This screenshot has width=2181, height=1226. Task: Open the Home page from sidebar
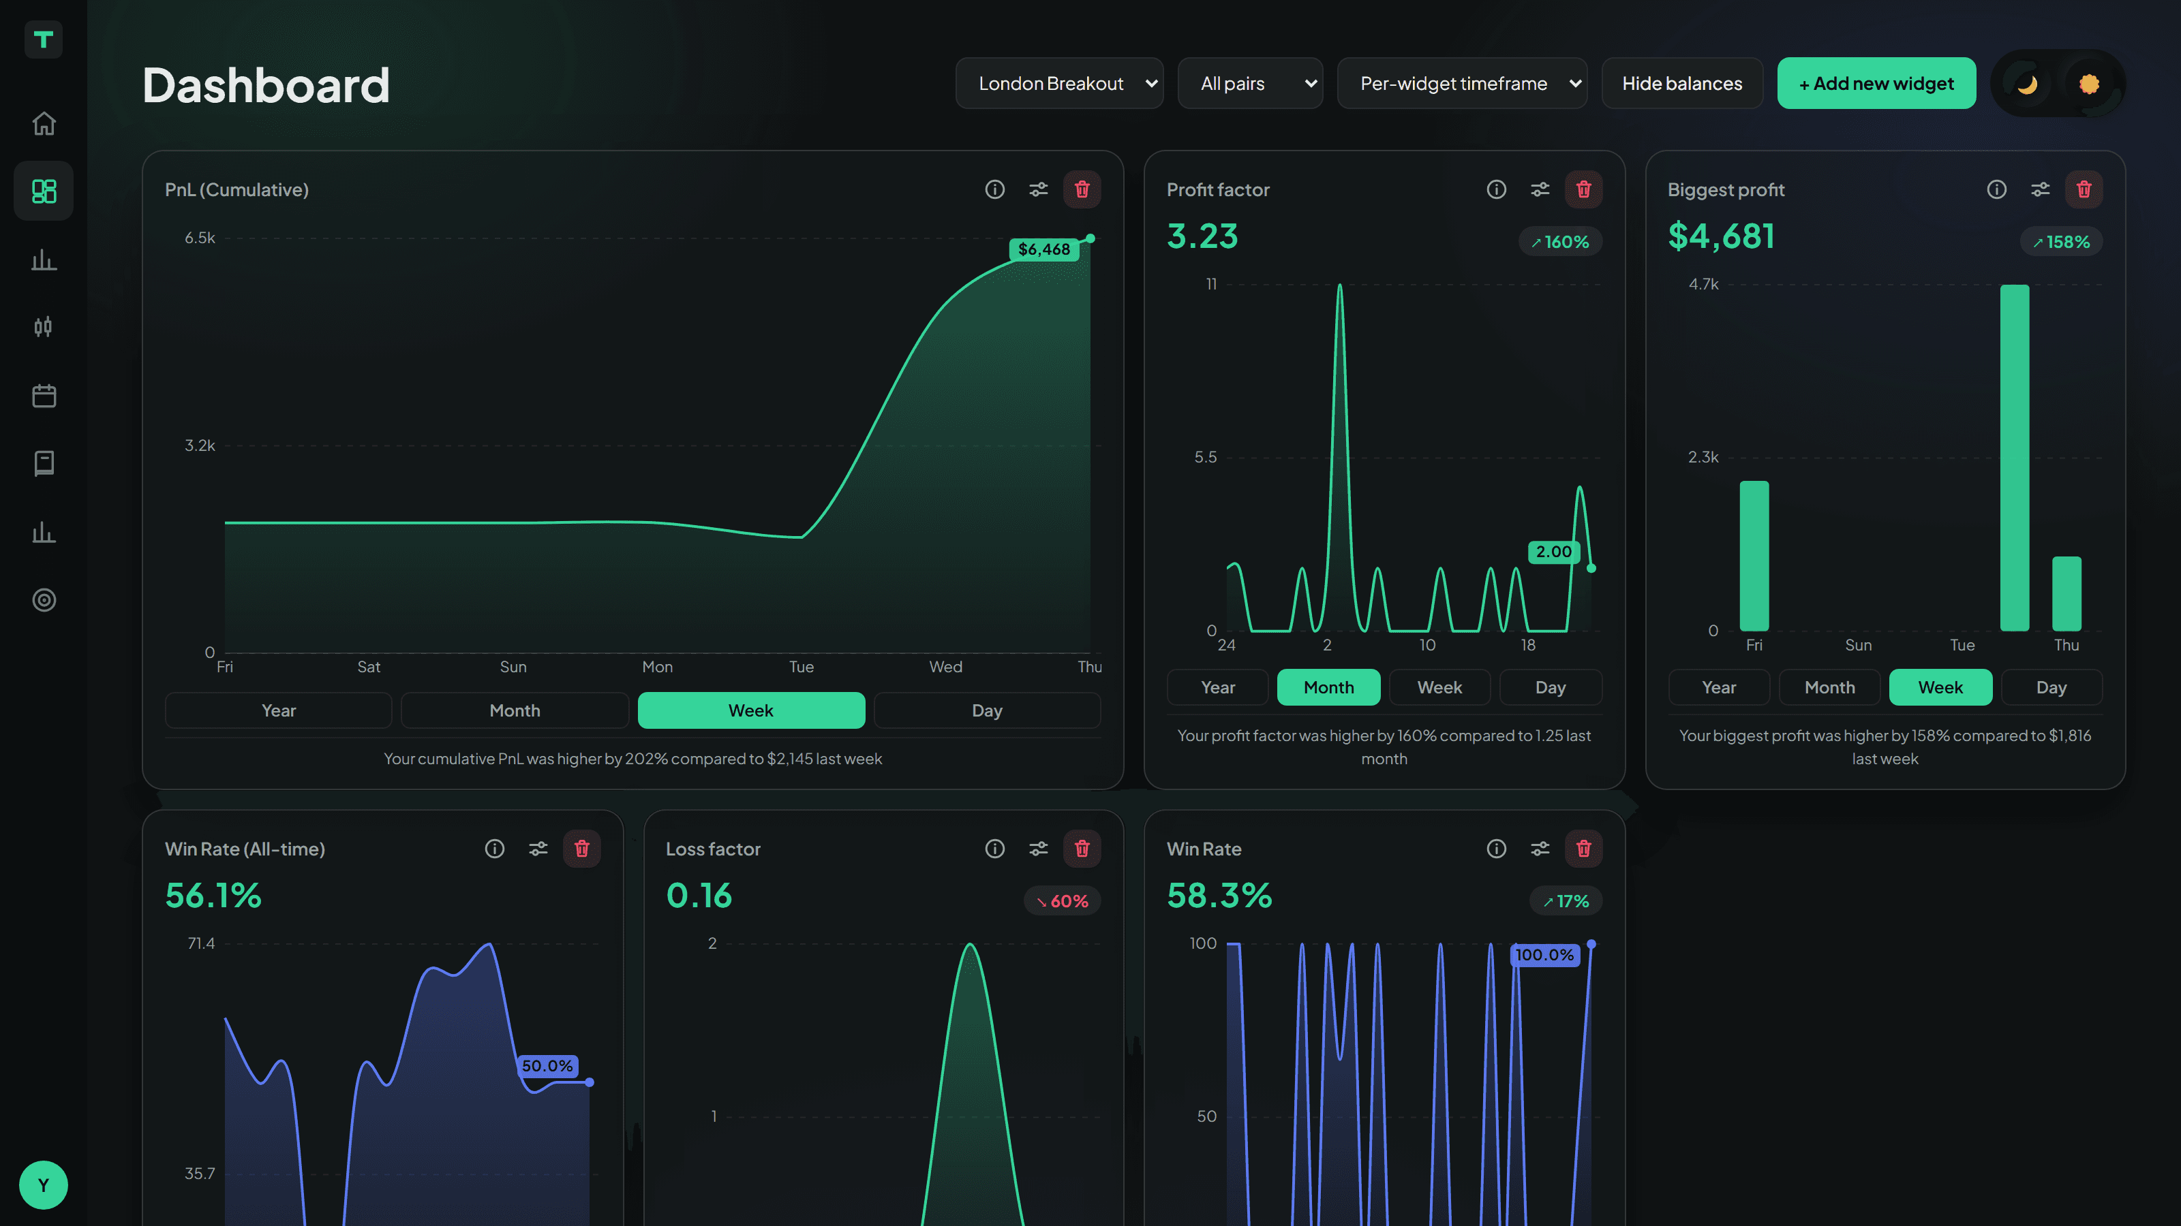(x=44, y=123)
